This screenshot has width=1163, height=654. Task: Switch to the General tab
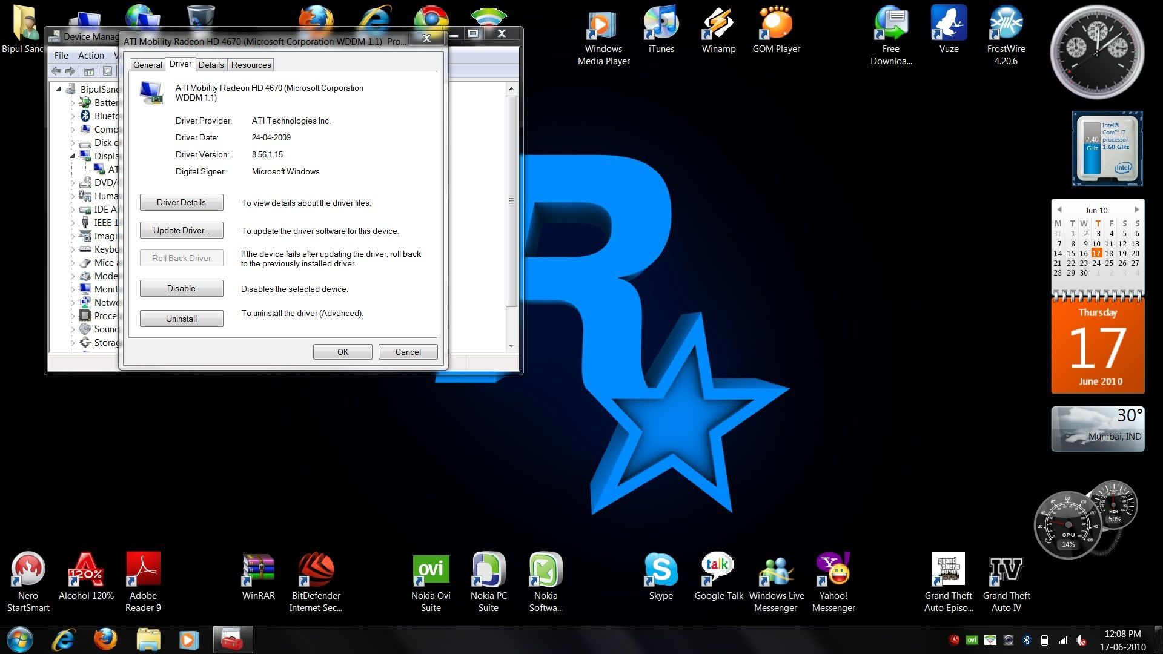(147, 65)
